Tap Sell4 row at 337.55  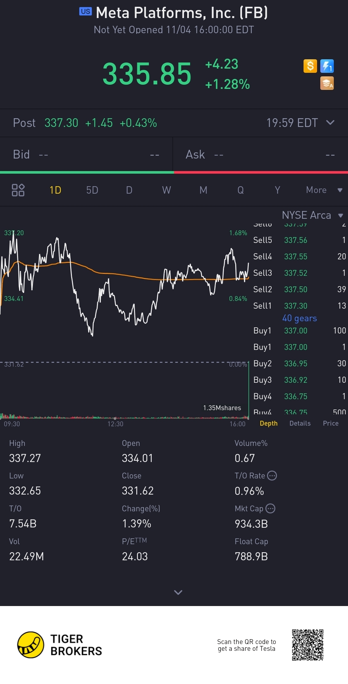pos(300,256)
